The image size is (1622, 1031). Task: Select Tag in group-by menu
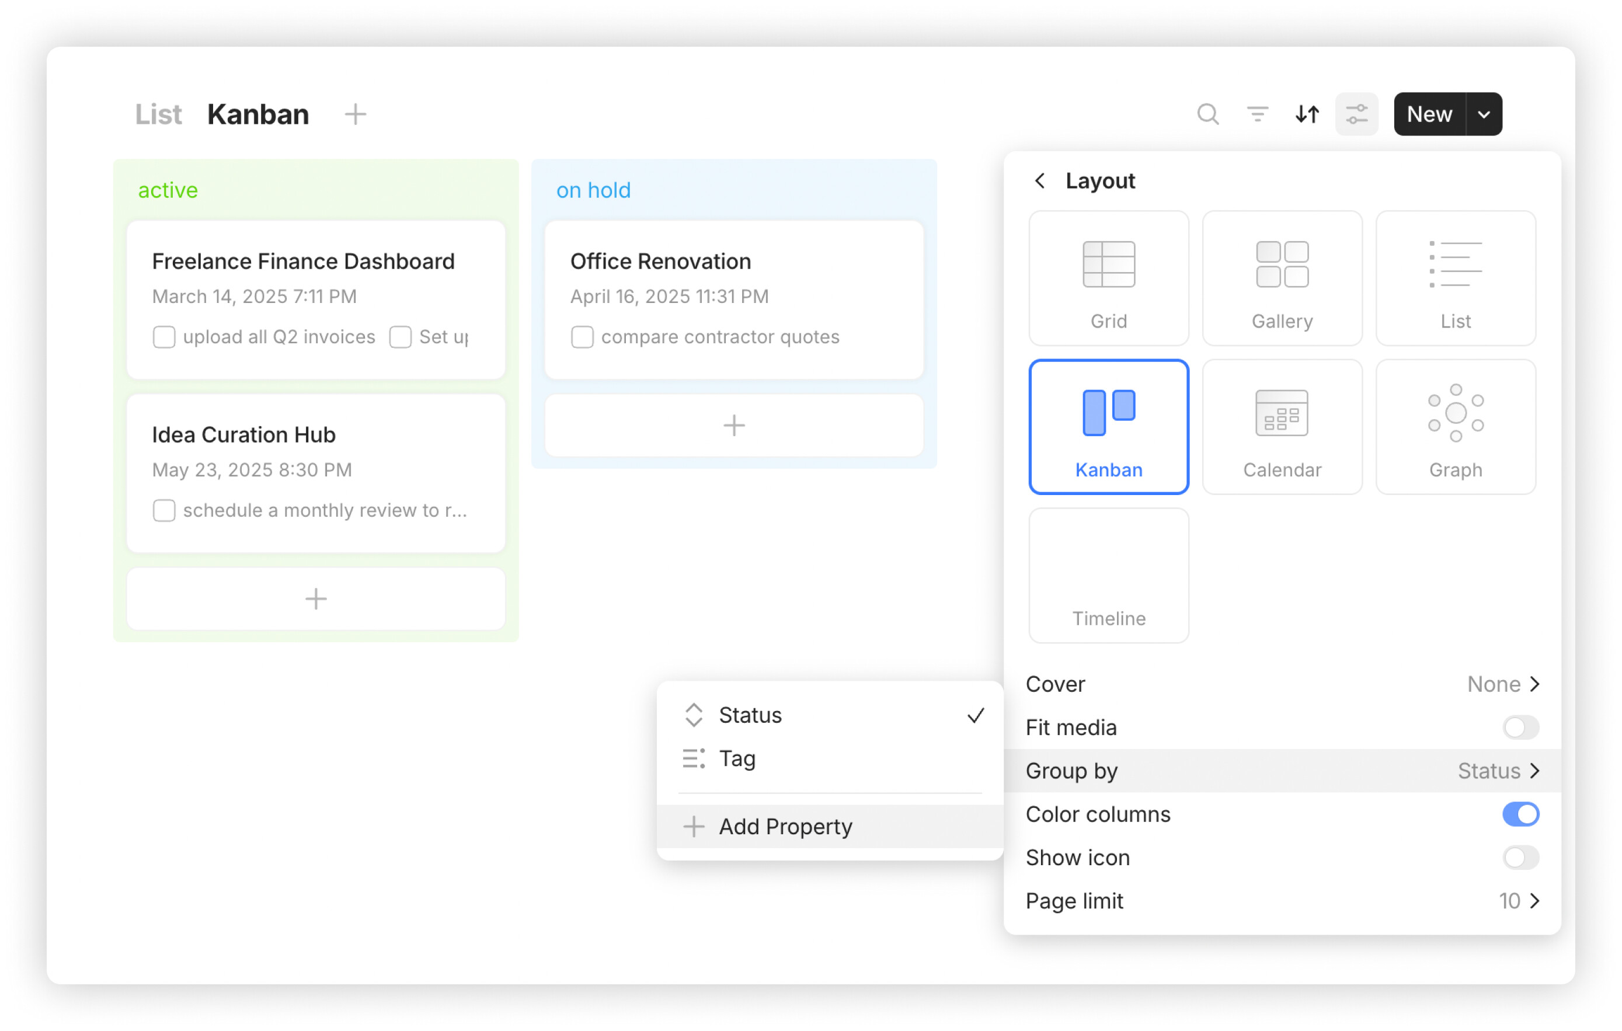coord(737,758)
